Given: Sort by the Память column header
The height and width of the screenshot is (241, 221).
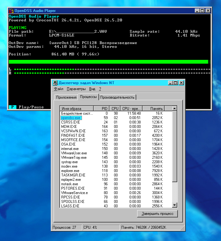Looking at the screenshot, I should tap(154, 108).
